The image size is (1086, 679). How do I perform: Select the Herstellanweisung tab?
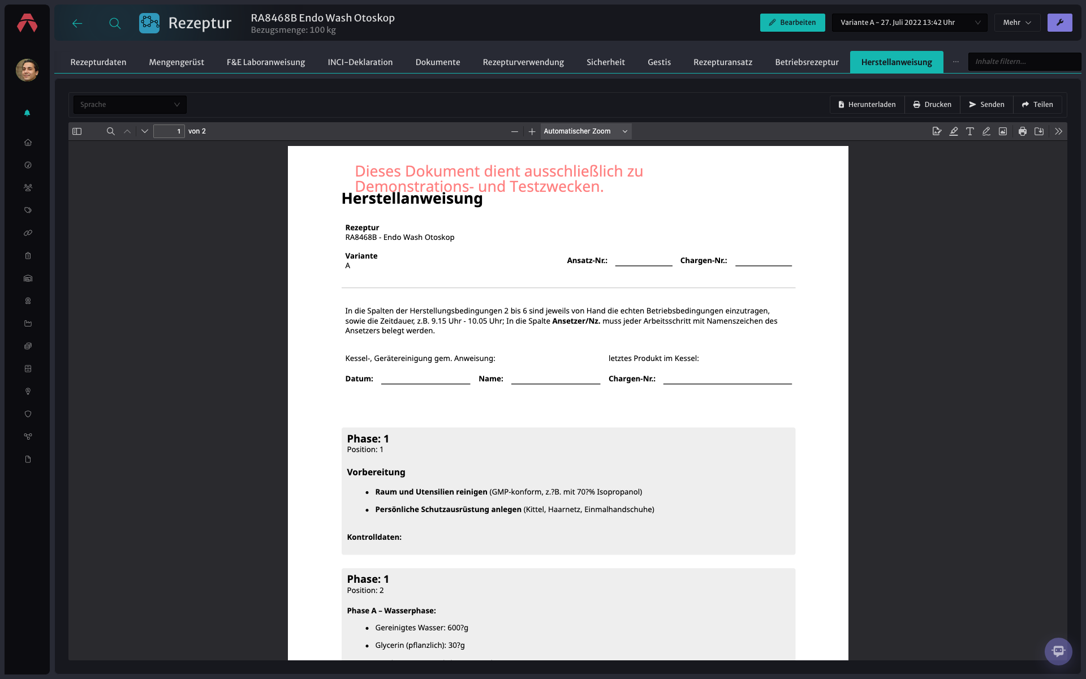point(897,62)
